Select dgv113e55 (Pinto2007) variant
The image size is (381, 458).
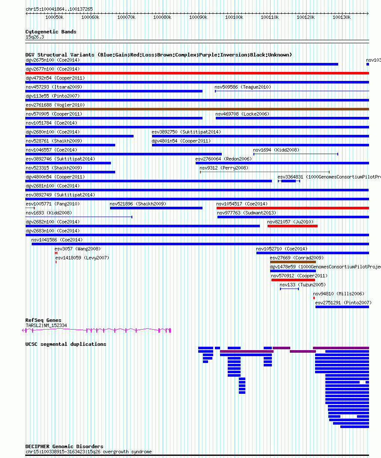point(197,100)
